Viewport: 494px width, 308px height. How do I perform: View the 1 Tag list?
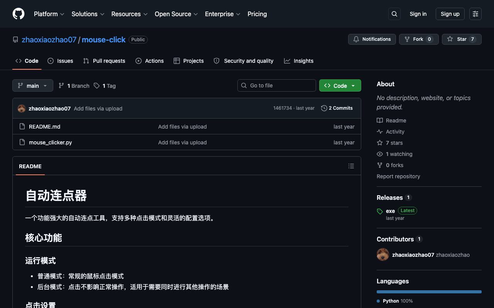click(x=105, y=86)
